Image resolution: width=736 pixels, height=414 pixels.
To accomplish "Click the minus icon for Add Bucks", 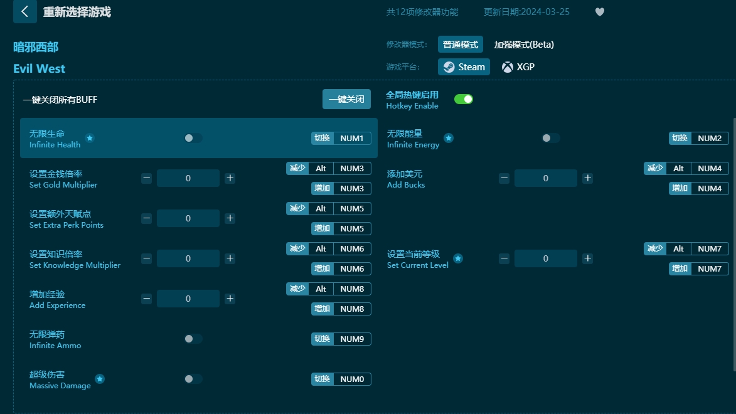I will [x=504, y=178].
